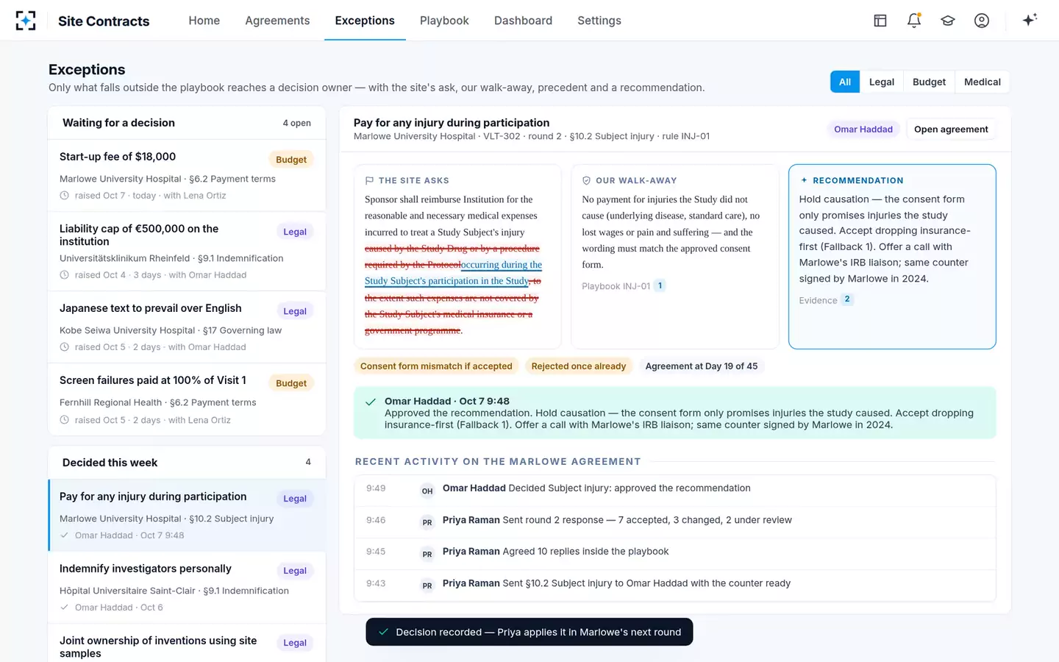The height and width of the screenshot is (662, 1059).
Task: Open the Start-up fee of $18,000 exception
Action: (187, 175)
